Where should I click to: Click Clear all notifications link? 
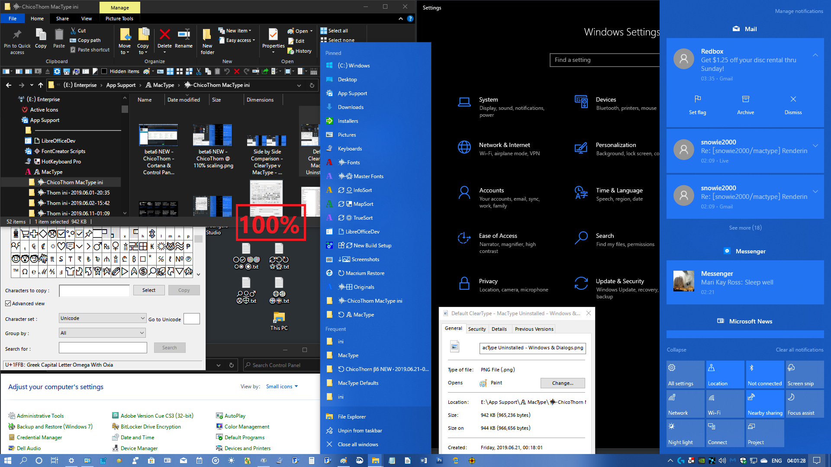pyautogui.click(x=799, y=350)
